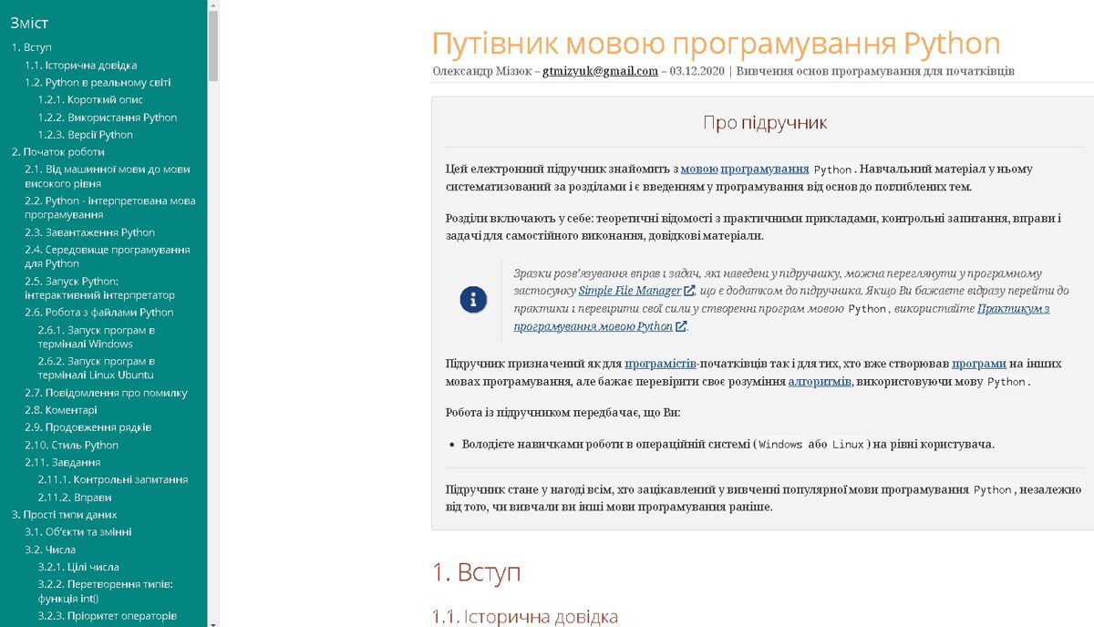This screenshot has height=627, width=1094.
Task: Open 2.5. Запуск Python: інтерактивний інтерпретатор
Action: [99, 288]
